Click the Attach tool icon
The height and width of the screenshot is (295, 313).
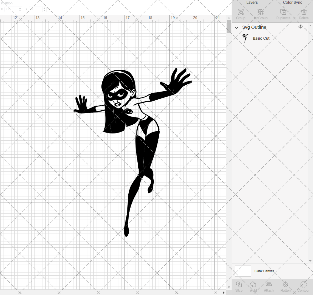(269, 284)
